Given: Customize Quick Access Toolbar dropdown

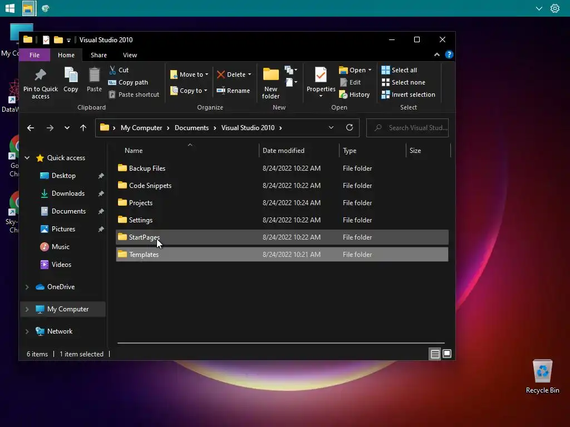Looking at the screenshot, I should point(68,40).
